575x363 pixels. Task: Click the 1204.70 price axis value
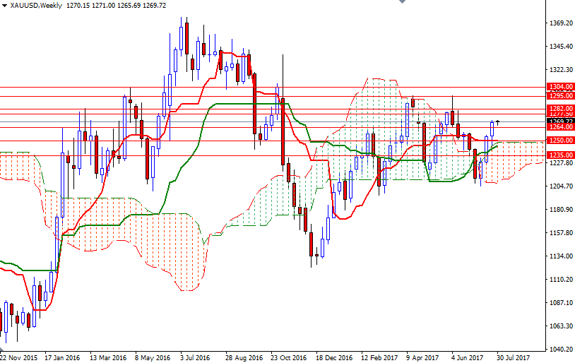point(561,186)
